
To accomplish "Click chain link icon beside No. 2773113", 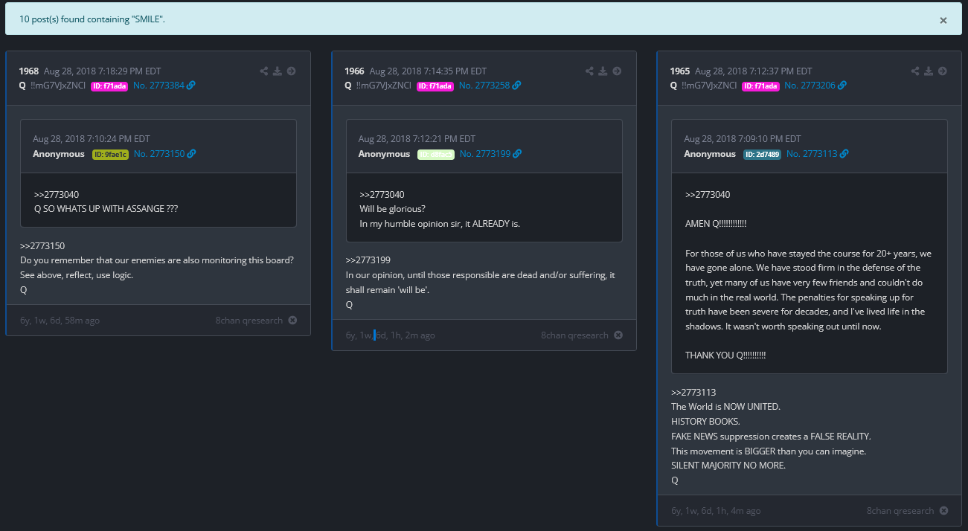I will click(x=844, y=154).
